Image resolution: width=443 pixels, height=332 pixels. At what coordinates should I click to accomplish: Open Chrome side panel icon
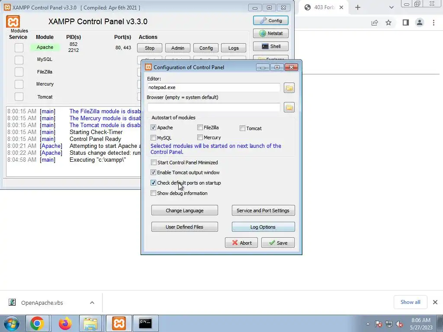coord(406,22)
